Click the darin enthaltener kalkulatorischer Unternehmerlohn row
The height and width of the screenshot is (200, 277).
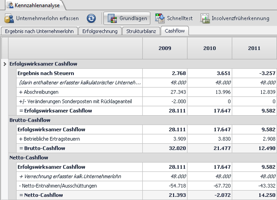[79, 82]
